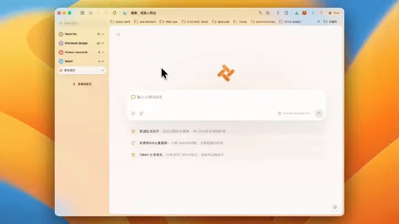The width and height of the screenshot is (399, 224).
Task: Open the second suggestion row under input
Action: [227, 143]
